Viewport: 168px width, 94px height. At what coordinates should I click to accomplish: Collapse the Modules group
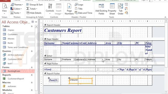[x=32, y=90]
